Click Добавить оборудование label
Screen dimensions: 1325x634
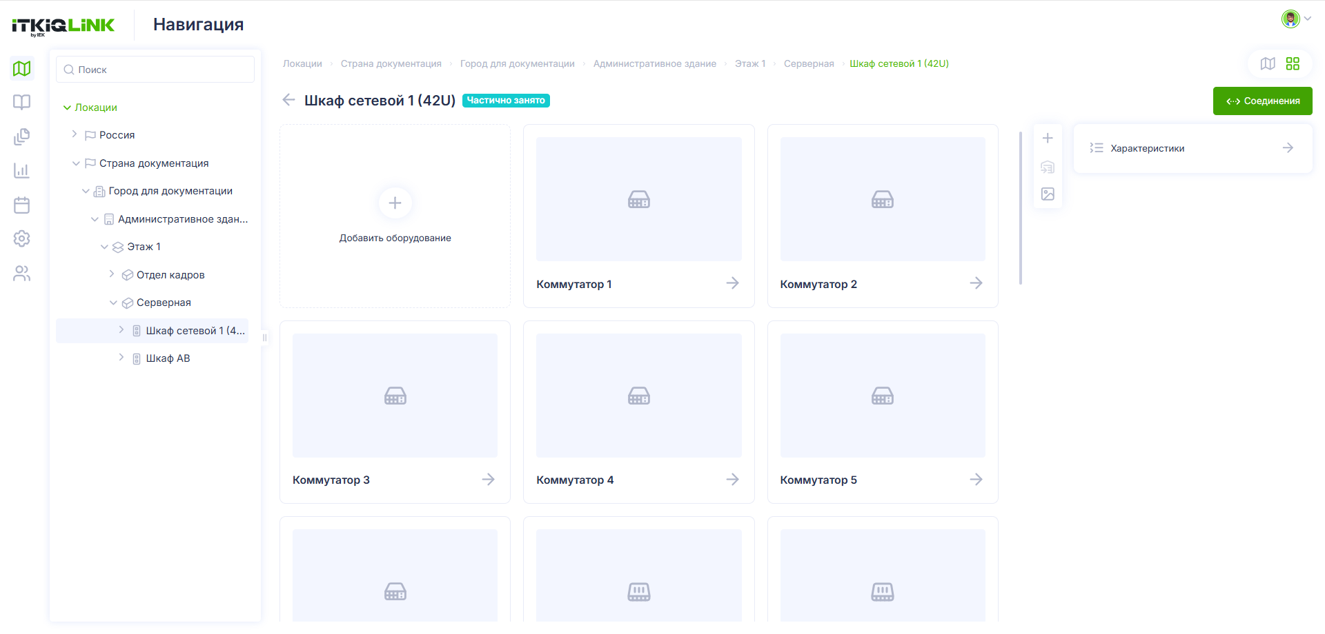[395, 238]
